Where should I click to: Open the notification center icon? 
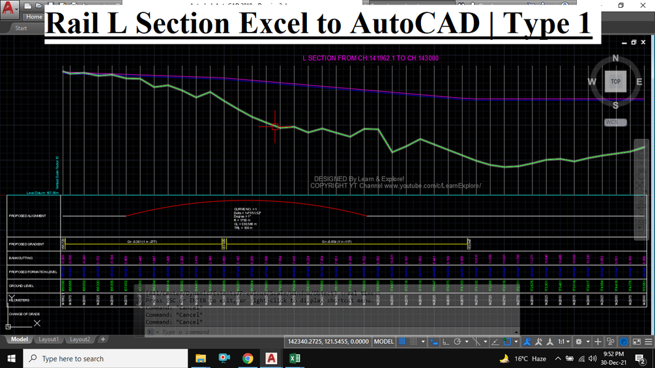click(639, 358)
